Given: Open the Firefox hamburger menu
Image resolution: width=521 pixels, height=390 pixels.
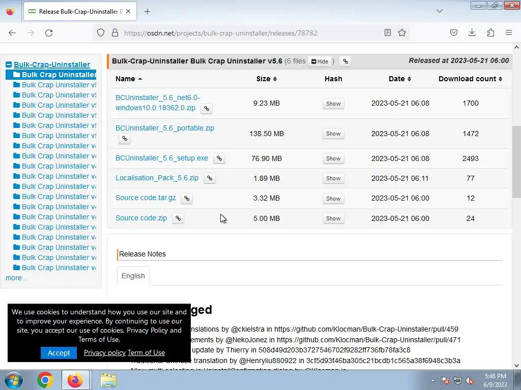Looking at the screenshot, I should coord(509,32).
